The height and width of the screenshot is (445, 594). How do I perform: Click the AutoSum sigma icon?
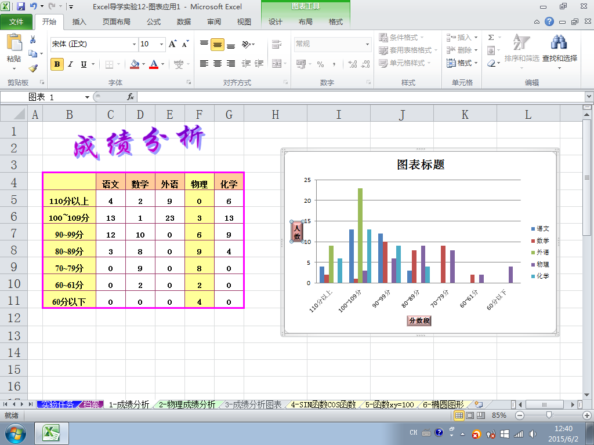tap(491, 37)
